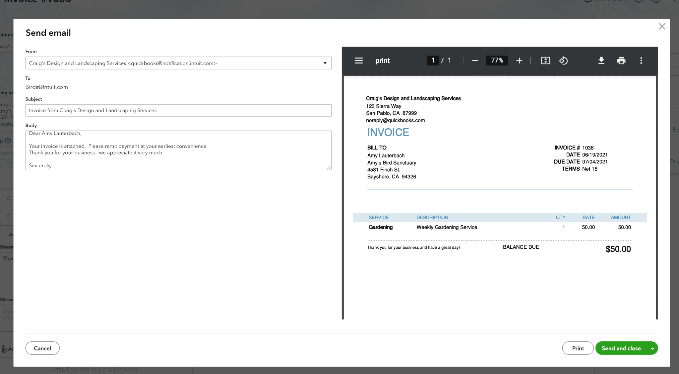Viewport: 679px width, 374px height.
Task: Zoom in the invoice preview
Action: [519, 61]
